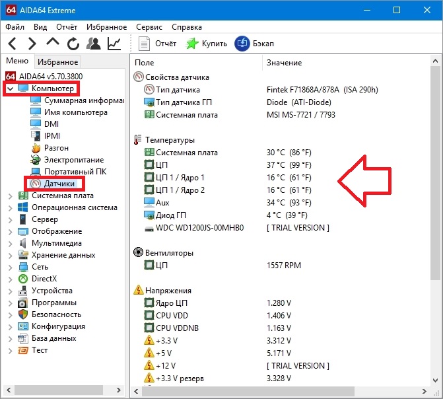This screenshot has height=399, width=443.
Task: Click the Отчёт report button
Action: [158, 44]
